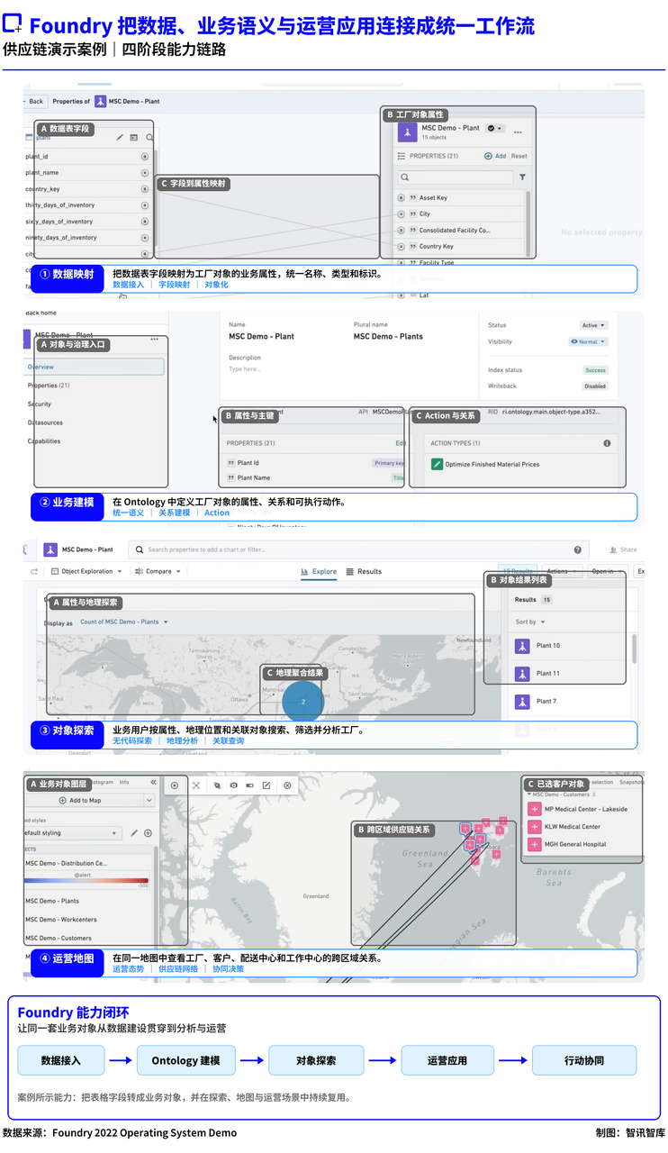Click the locate target icon in map toolbar
This screenshot has width=668, height=1153.
tap(175, 785)
